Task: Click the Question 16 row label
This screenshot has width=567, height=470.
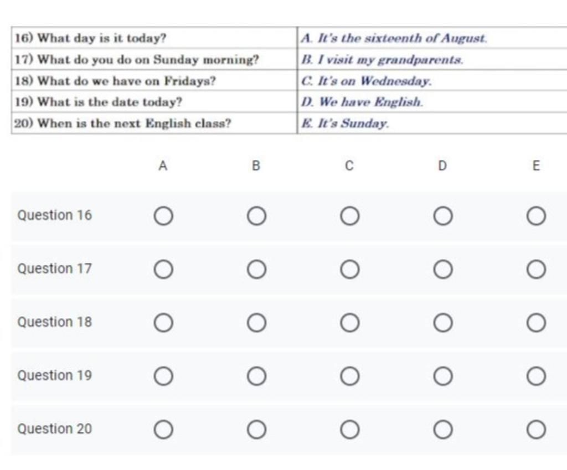Action: coord(54,215)
